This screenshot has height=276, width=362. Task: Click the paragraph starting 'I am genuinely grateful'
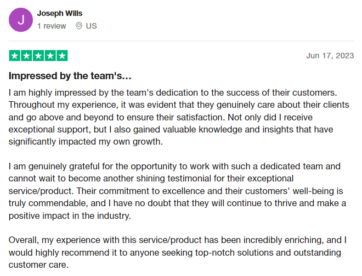[x=177, y=191]
